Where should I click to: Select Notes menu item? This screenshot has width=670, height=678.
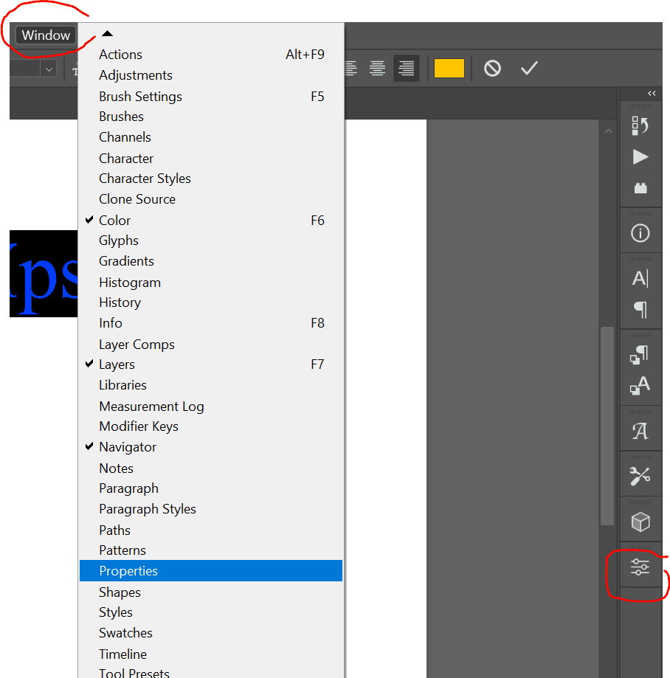click(211, 468)
